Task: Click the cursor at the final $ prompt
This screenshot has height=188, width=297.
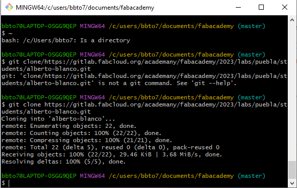Action: (9, 183)
